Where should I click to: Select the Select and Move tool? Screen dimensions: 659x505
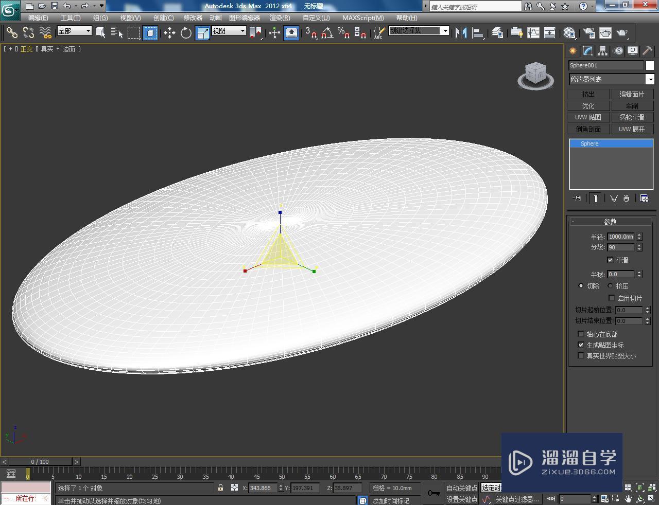(x=170, y=32)
